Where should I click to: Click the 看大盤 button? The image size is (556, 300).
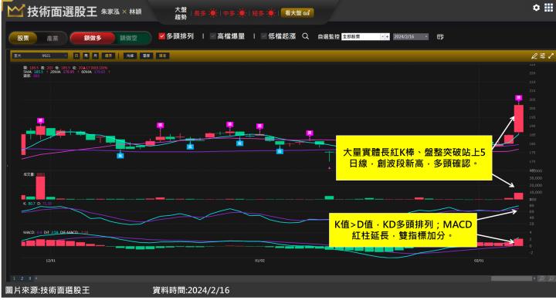click(297, 13)
